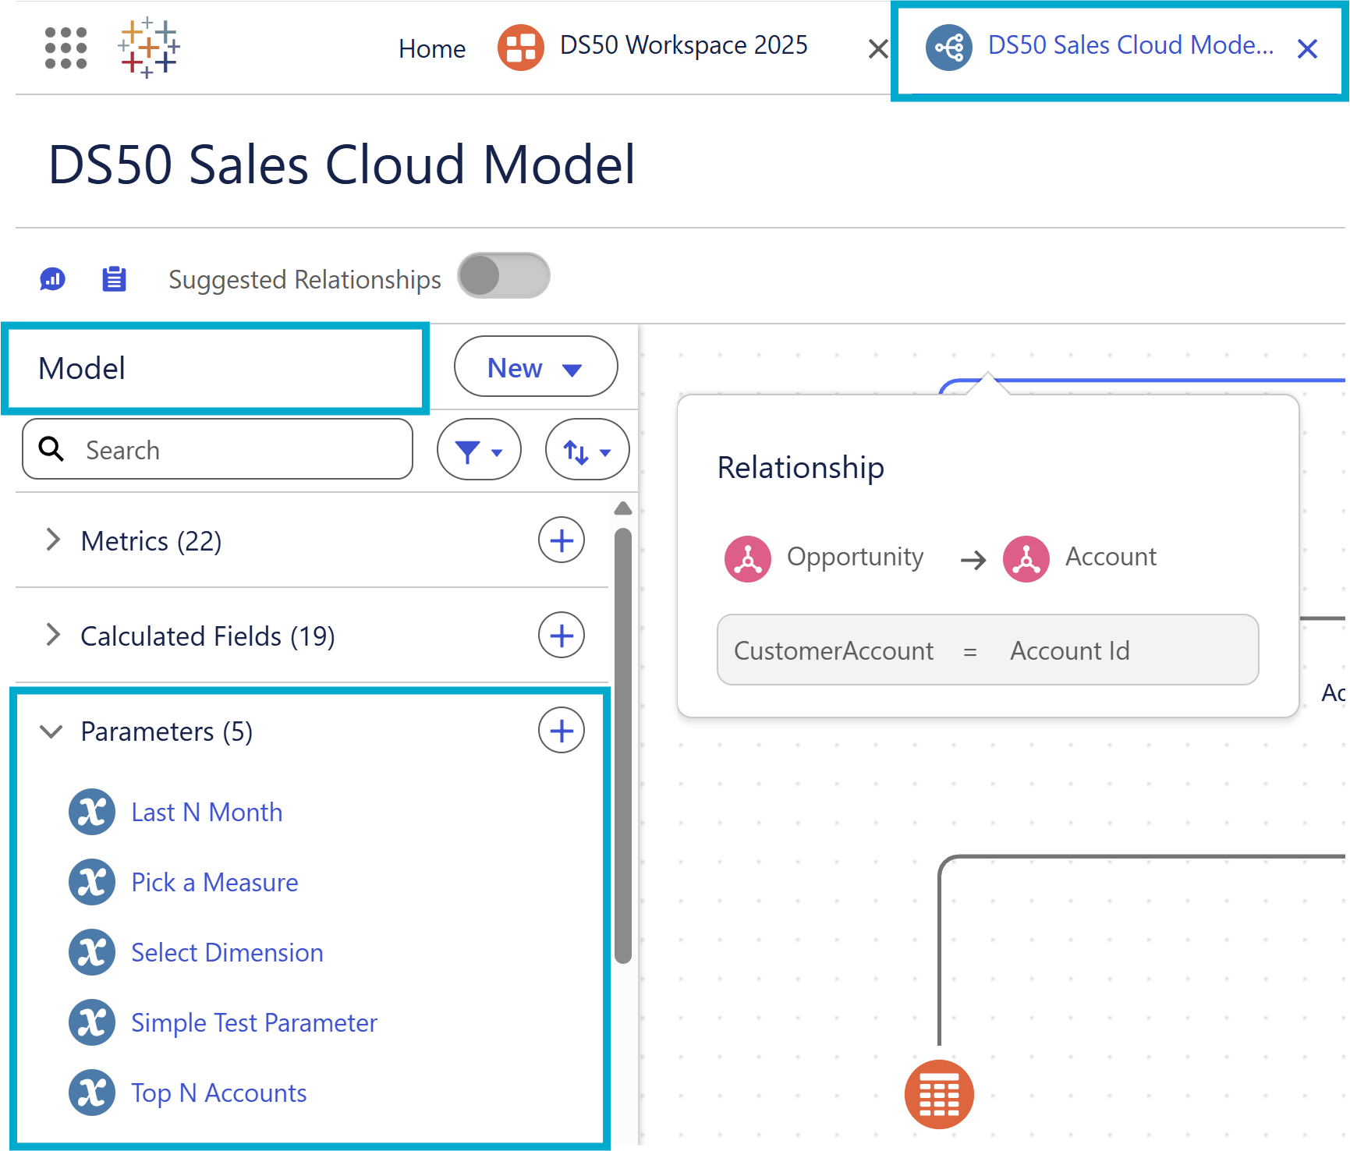Close the DS50 Workspace 2025 tab
Image resolution: width=1350 pixels, height=1151 pixels.
(878, 49)
